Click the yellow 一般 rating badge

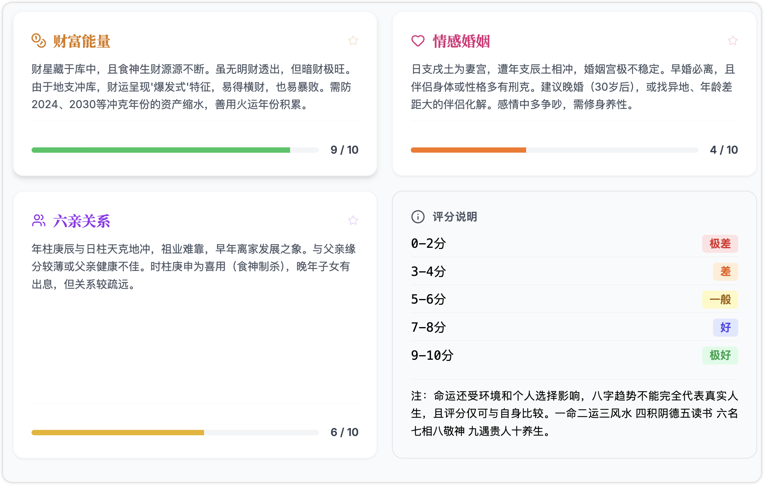coord(720,299)
